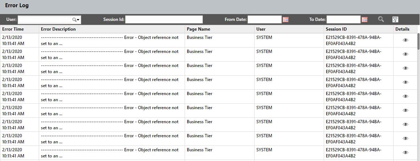View details of the first error row

coord(405,40)
